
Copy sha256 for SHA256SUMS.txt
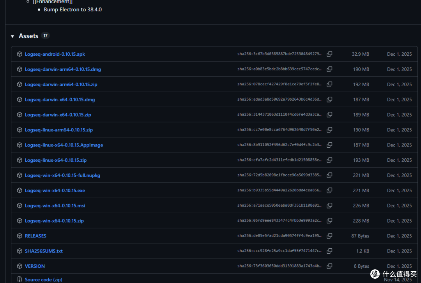[329, 251]
